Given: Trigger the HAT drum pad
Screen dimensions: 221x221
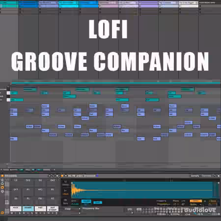Looking at the screenshot, I should click(40, 208).
